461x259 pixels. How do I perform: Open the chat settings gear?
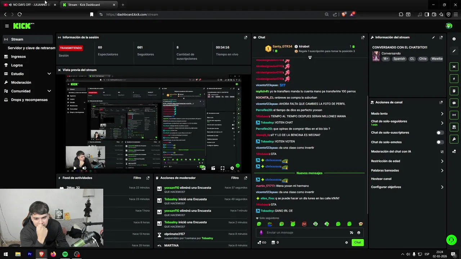tap(346, 242)
